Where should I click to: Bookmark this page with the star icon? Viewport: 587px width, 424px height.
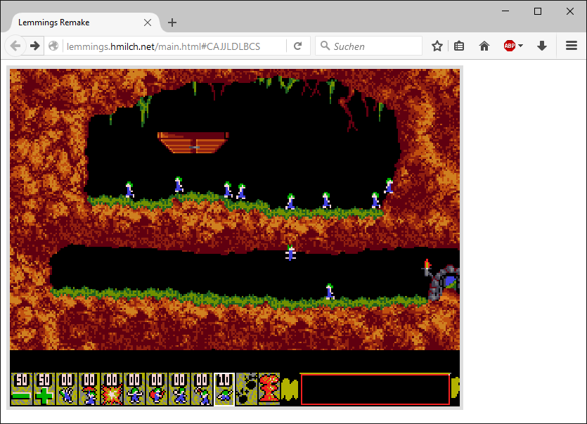point(437,46)
